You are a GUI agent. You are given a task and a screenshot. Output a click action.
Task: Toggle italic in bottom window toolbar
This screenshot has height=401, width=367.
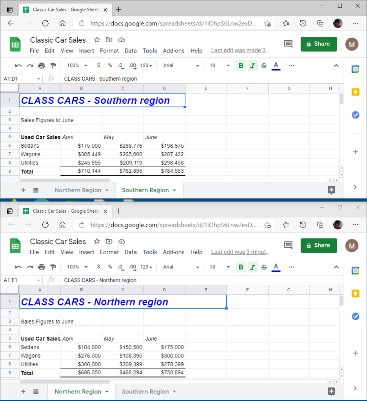coord(253,267)
